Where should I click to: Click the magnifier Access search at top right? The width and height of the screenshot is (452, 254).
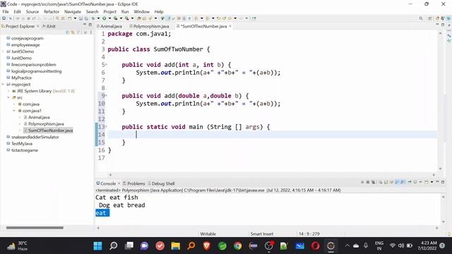point(421,18)
